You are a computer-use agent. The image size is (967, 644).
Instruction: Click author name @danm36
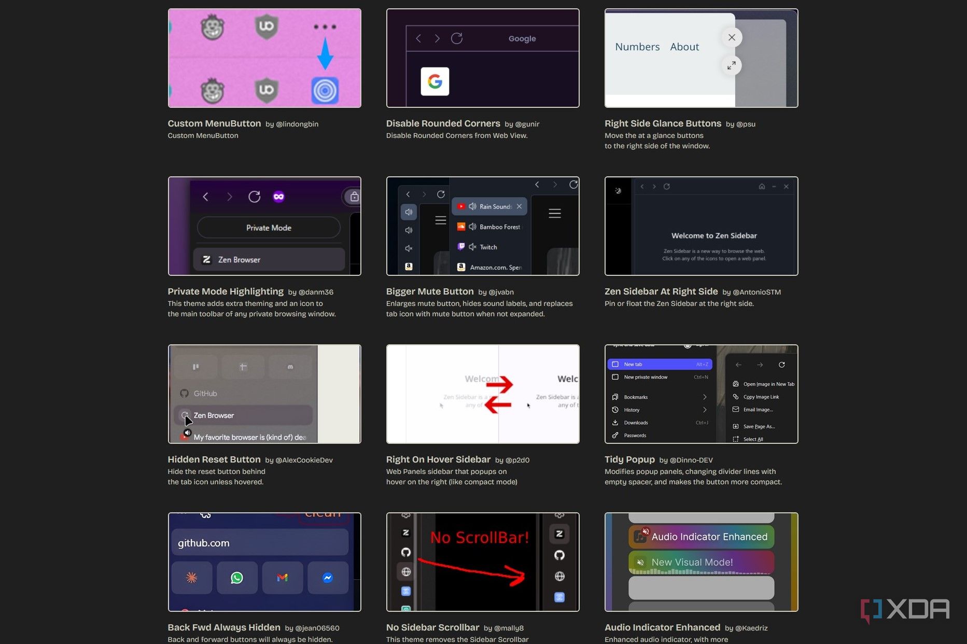(x=316, y=292)
